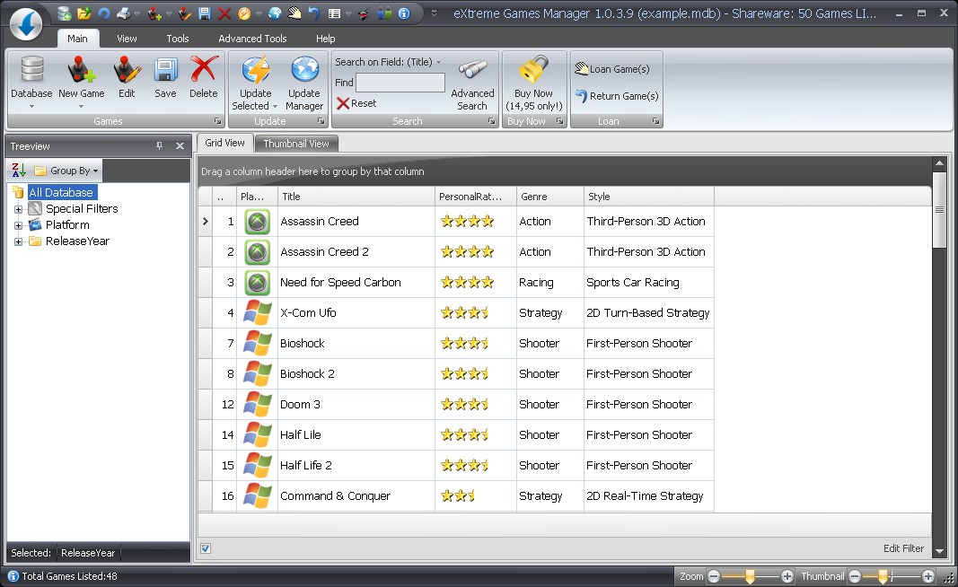Sort by the Genre column header
The width and height of the screenshot is (958, 587).
(549, 197)
